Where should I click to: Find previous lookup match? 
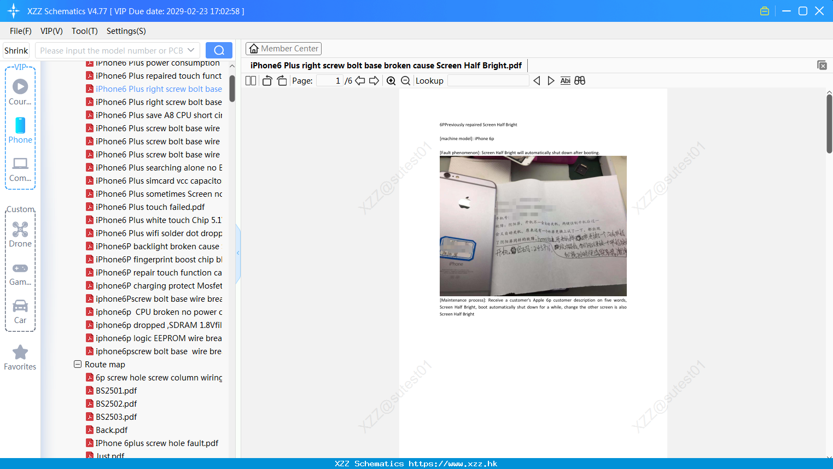[x=537, y=81]
